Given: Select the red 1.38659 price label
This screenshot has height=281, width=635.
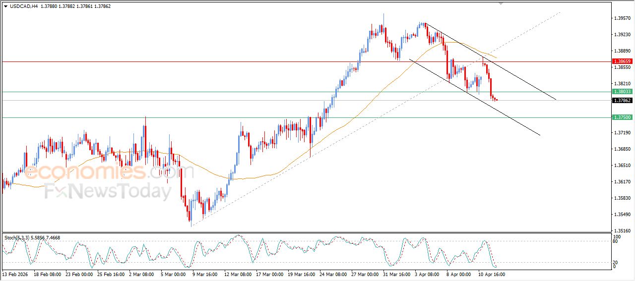Looking at the screenshot, I should click(622, 61).
